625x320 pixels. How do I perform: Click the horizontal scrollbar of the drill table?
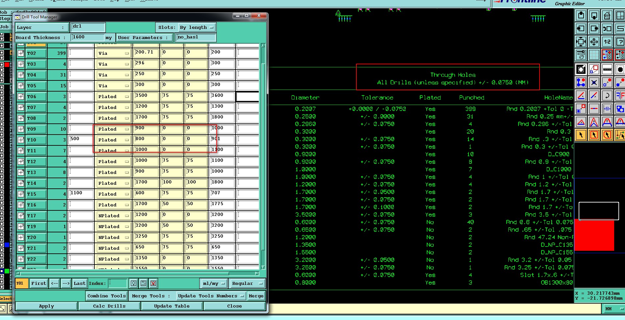click(x=137, y=273)
